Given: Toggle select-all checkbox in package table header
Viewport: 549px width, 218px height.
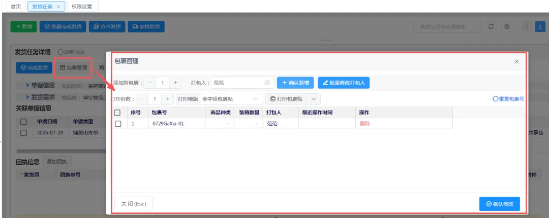Looking at the screenshot, I should 117,113.
